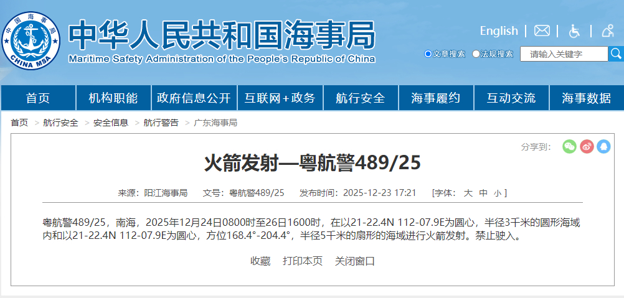Go to 首页 in navigation bar
The image size is (624, 298).
click(38, 98)
